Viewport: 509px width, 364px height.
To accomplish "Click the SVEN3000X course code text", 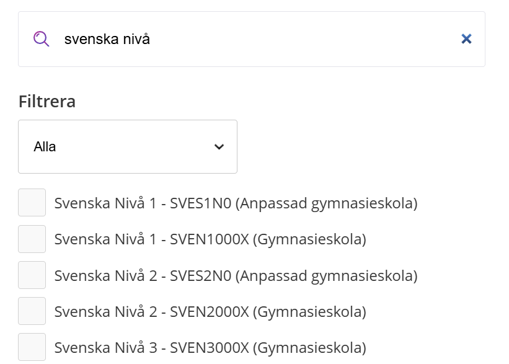I will coord(210,348).
